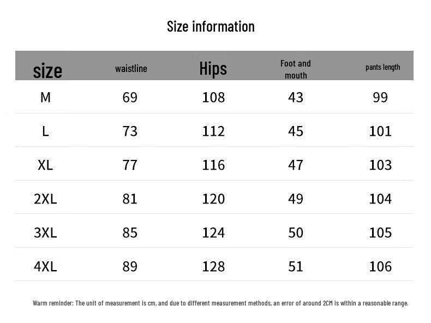
Task: Click the waistline column header
Action: [x=131, y=68]
